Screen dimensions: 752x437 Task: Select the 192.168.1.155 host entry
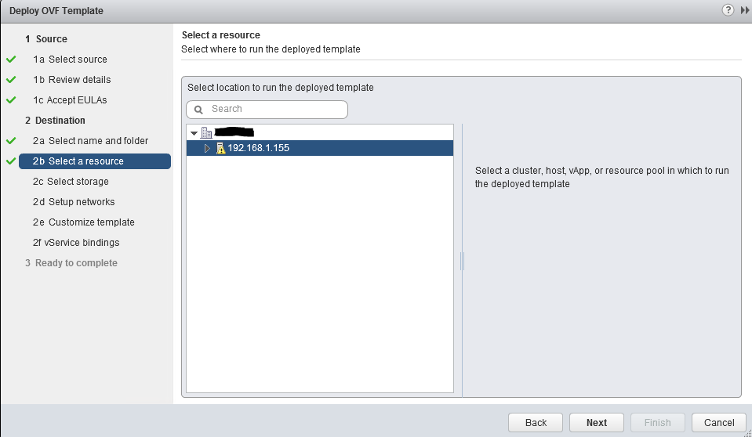[259, 148]
